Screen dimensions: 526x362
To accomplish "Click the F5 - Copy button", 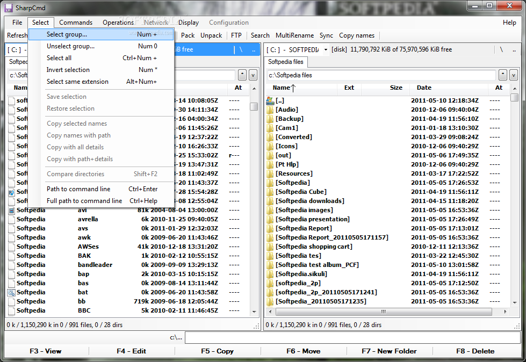I will coord(218,351).
